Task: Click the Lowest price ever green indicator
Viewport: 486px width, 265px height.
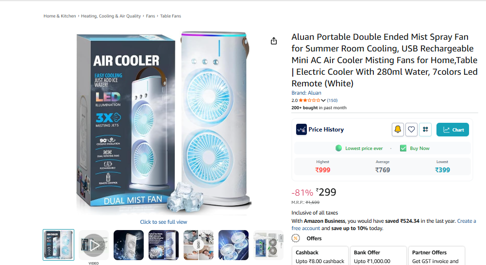Action: coord(338,148)
